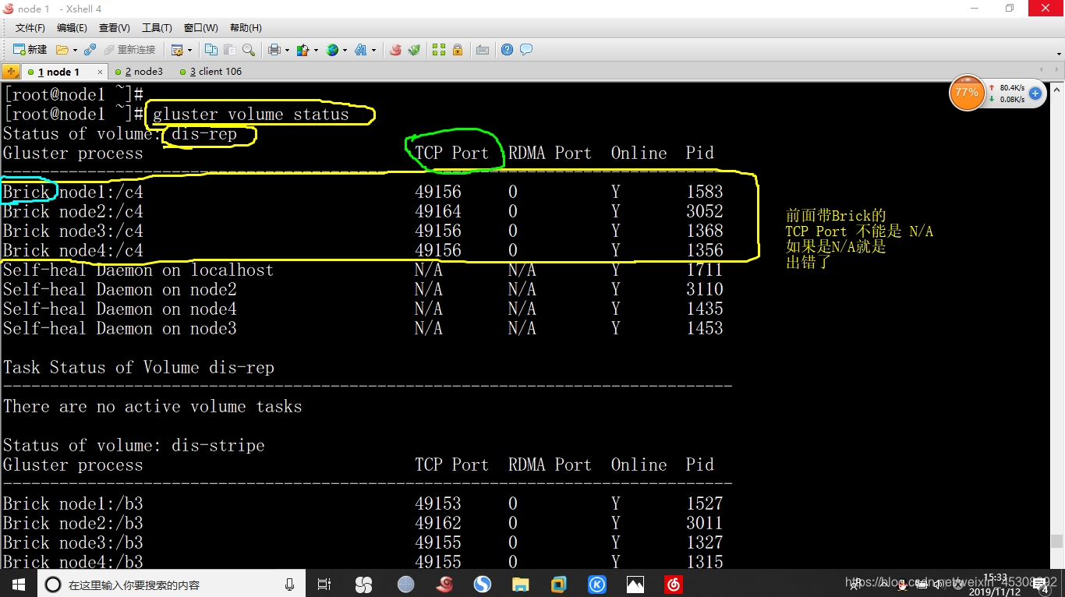Open the 窗口(W) menu

click(201, 28)
